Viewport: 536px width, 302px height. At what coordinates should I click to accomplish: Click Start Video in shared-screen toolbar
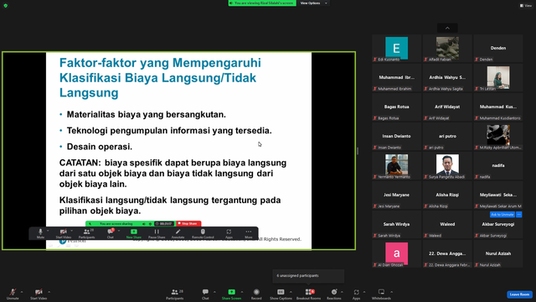coord(64,233)
